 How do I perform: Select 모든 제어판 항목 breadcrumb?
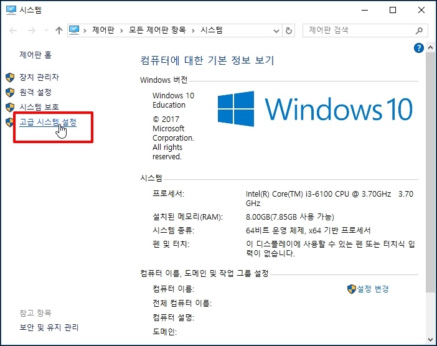tap(157, 30)
